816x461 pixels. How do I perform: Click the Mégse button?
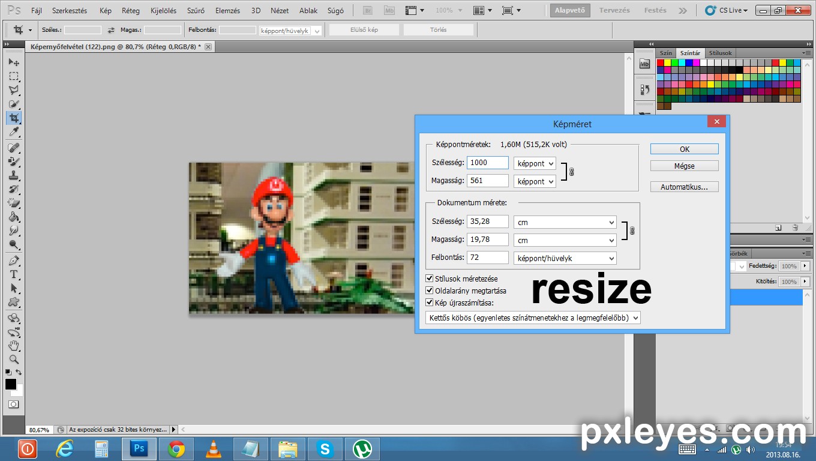(x=685, y=166)
